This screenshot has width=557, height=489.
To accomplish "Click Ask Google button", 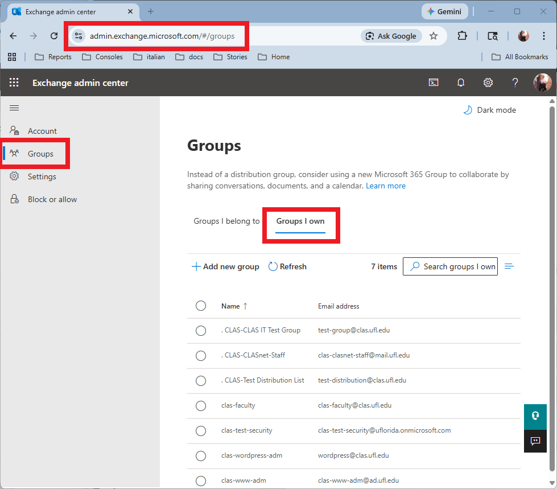I will coord(391,36).
